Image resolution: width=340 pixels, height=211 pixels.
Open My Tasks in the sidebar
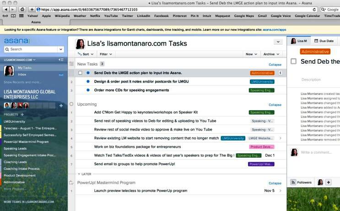click(25, 68)
